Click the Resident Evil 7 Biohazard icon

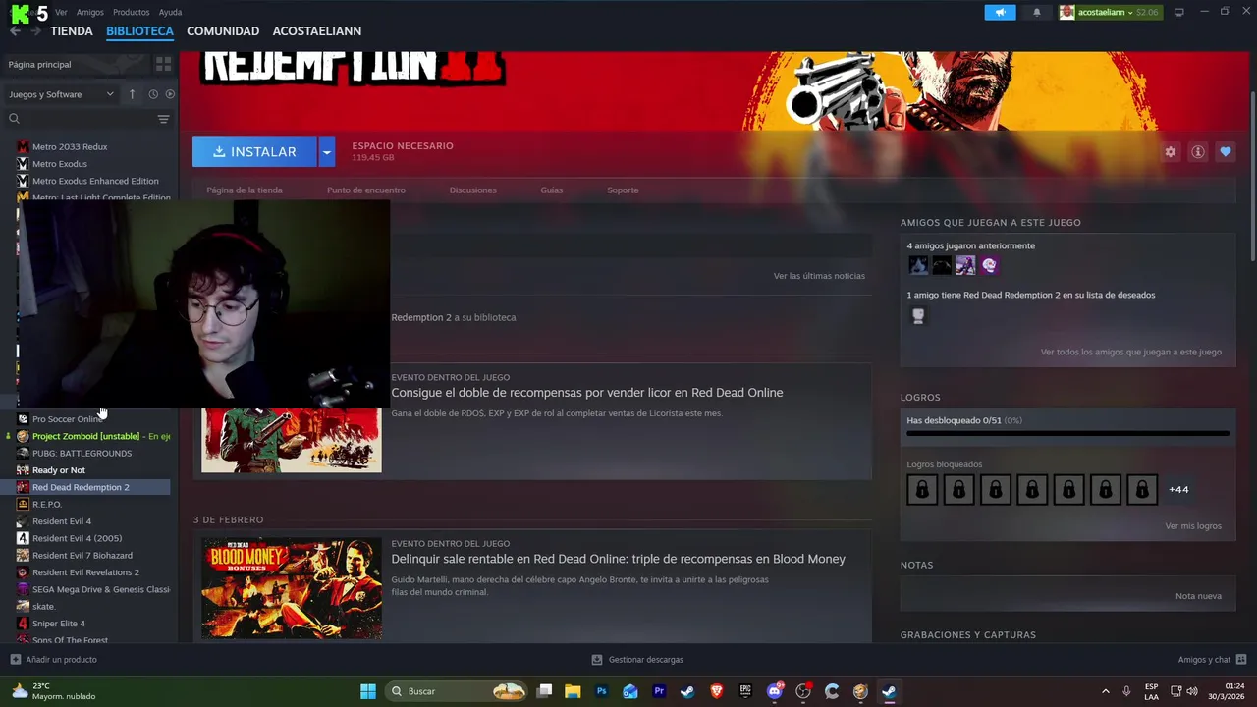tap(23, 556)
